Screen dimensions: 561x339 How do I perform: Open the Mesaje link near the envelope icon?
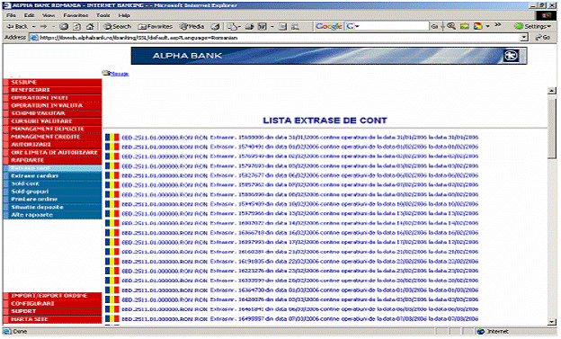(x=120, y=74)
